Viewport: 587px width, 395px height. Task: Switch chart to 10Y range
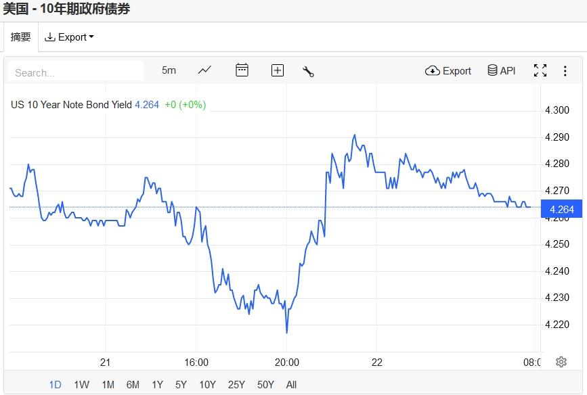click(x=207, y=385)
